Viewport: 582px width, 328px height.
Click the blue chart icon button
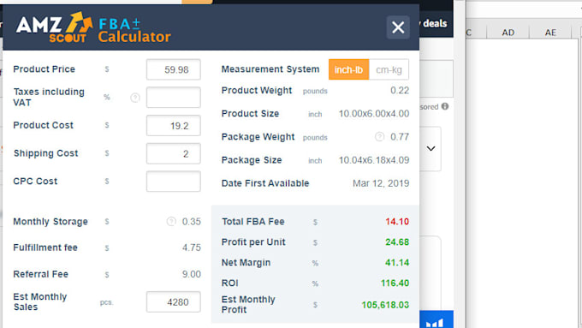tap(436, 319)
